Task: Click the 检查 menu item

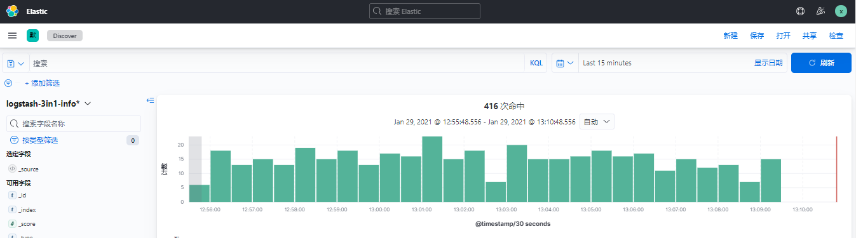Action: (x=836, y=36)
